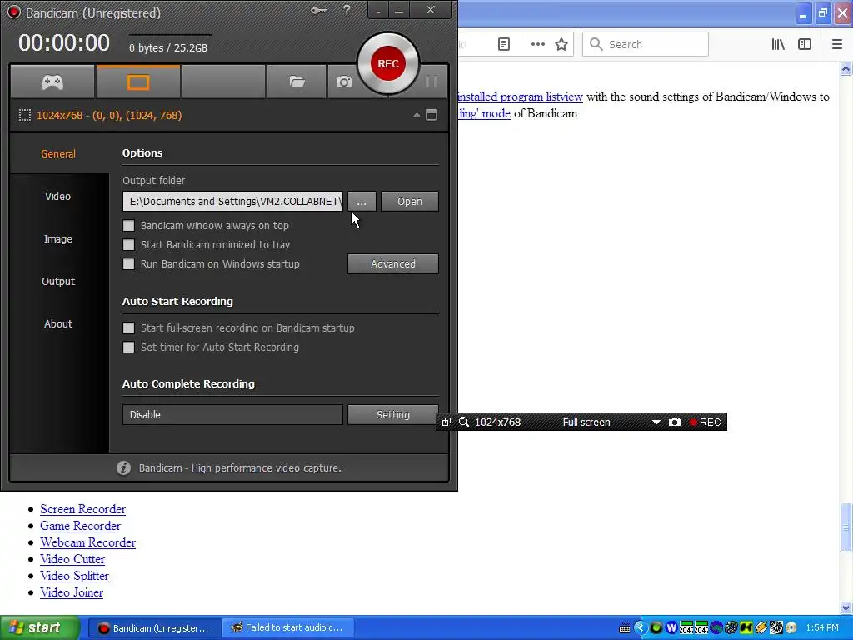
Task: Open the Video Splitter link
Action: (74, 576)
